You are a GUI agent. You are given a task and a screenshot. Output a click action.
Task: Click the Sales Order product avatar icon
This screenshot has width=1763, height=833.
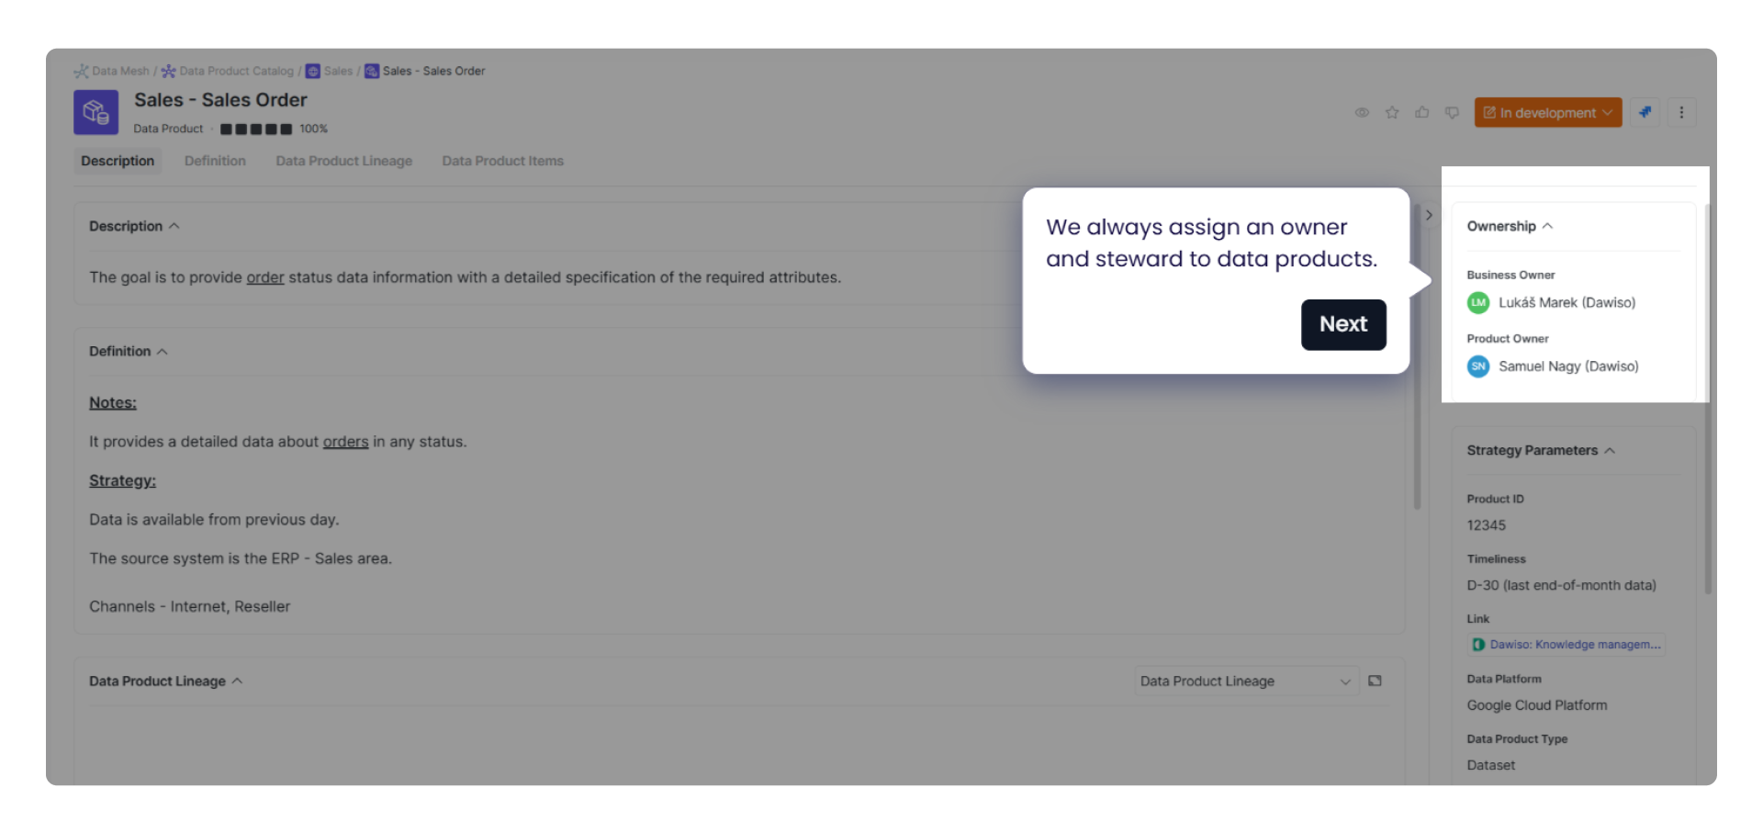[x=95, y=111]
